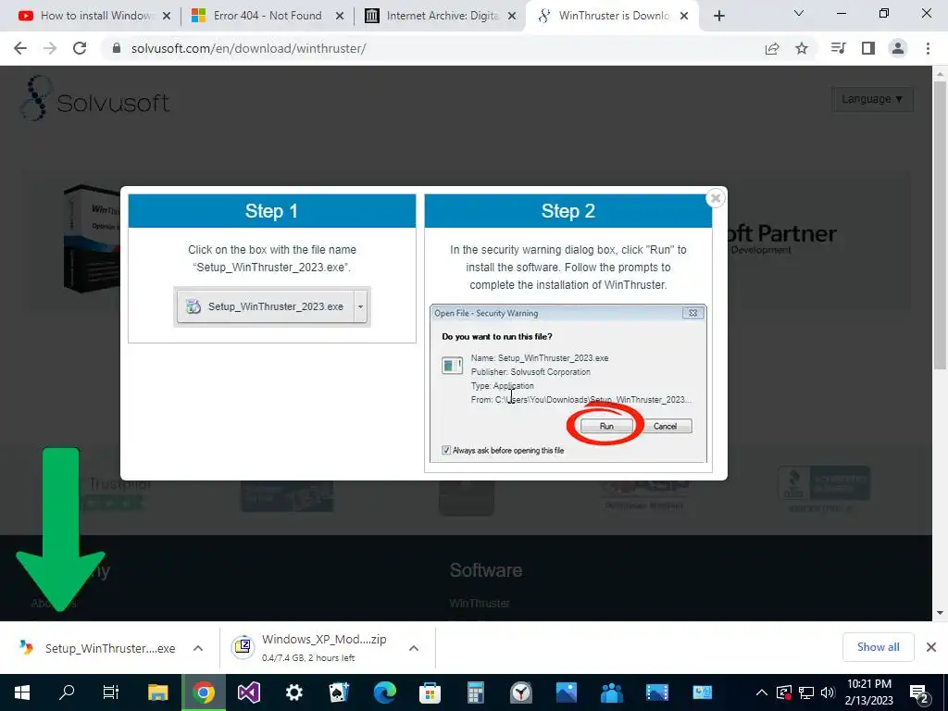Bookmark this page with the star icon
Screen dimensions: 948x711
pos(802,48)
